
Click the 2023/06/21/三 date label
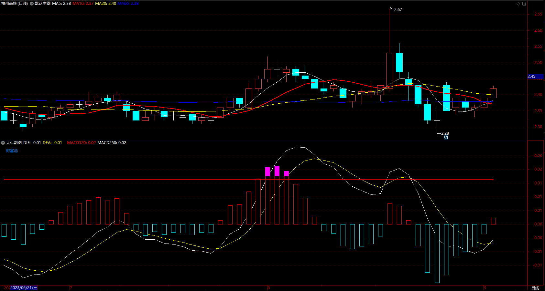click(x=24, y=288)
